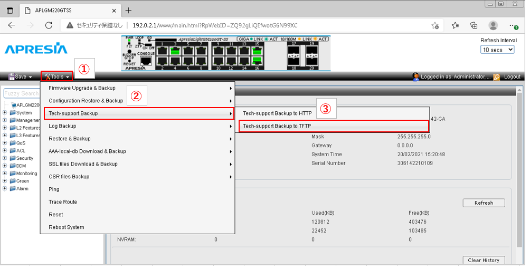Image resolution: width=530 pixels, height=269 pixels.
Task: Open the Refresh Interval dropdown
Action: (497, 50)
